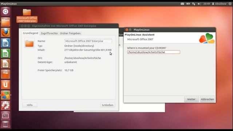Open the network indicator menu

tap(194, 4)
